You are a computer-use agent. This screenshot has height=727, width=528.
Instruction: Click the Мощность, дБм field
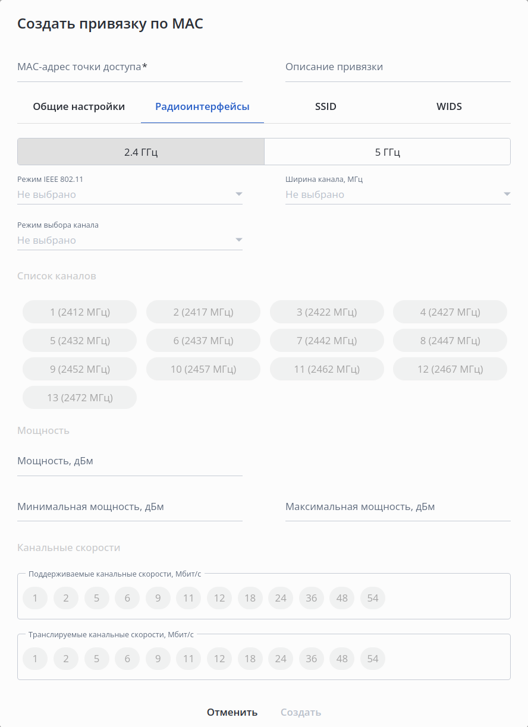(x=130, y=462)
